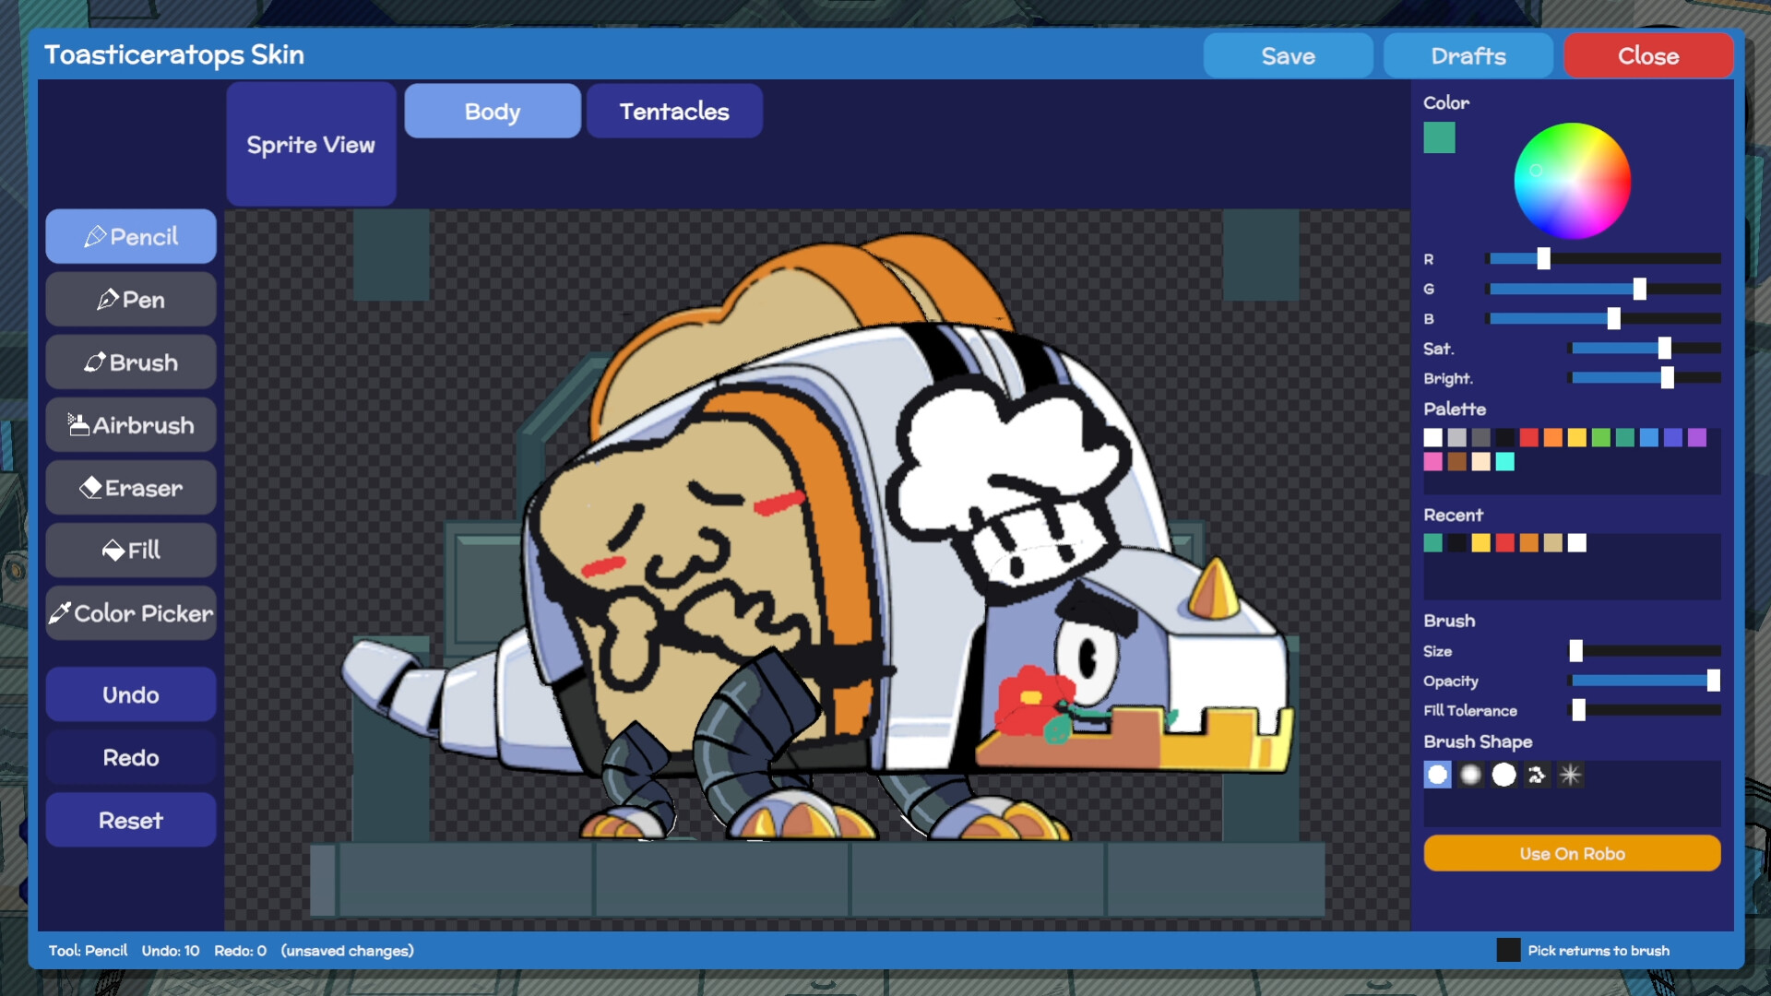1771x996 pixels.
Task: Choose the soft blurred brush shape
Action: (x=1470, y=775)
